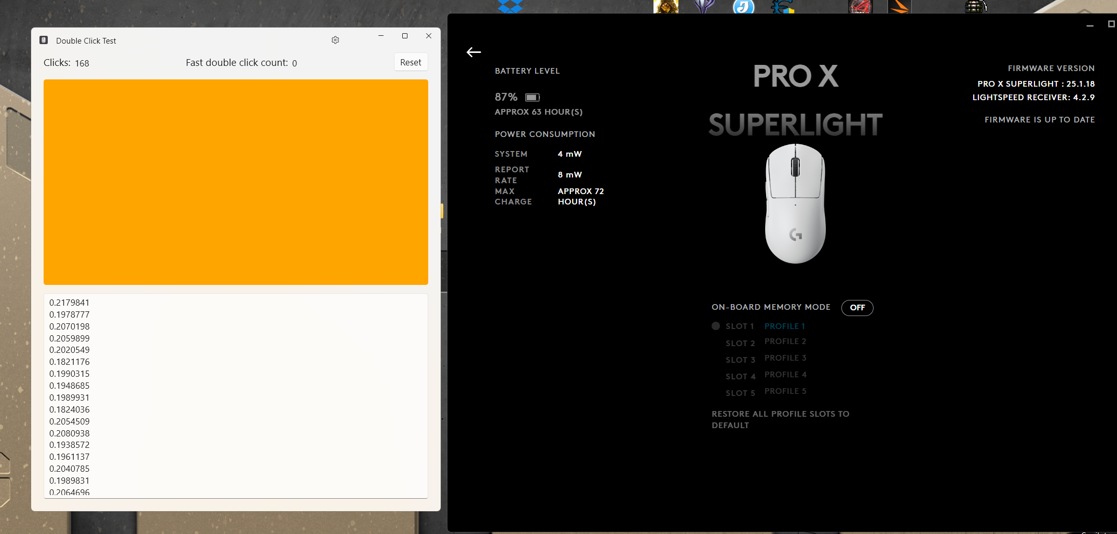Select the 0.1961137 timing entry

70,457
